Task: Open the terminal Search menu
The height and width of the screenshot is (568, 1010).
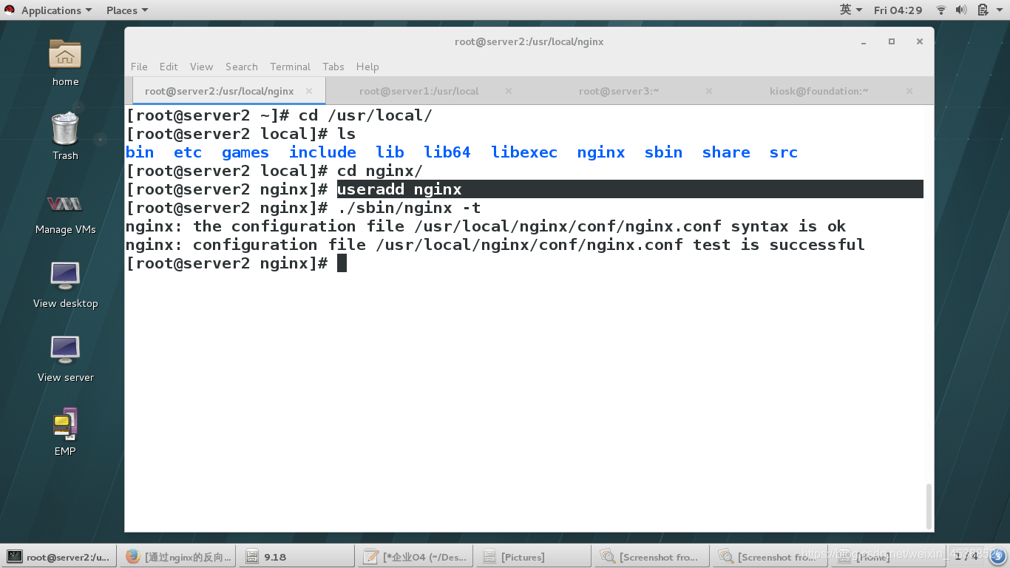Action: [242, 67]
